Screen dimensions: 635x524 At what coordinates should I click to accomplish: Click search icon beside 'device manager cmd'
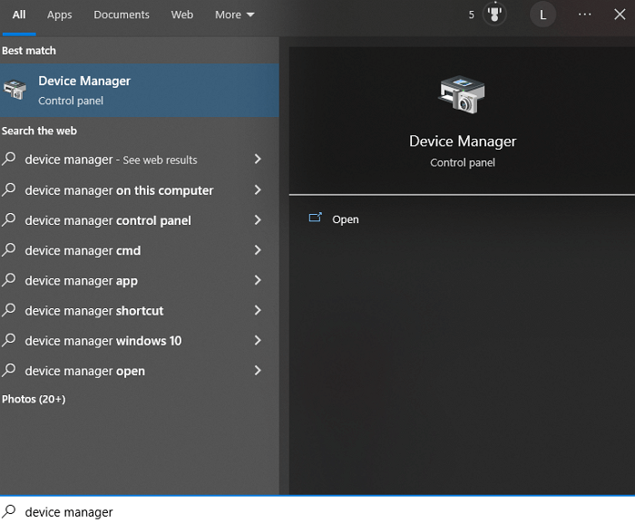pos(9,250)
